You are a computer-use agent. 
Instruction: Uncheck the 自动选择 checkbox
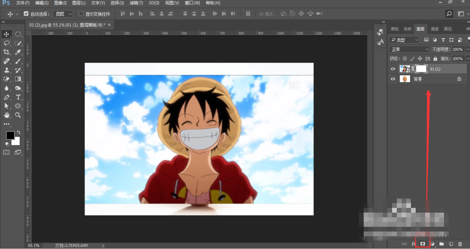[26, 14]
